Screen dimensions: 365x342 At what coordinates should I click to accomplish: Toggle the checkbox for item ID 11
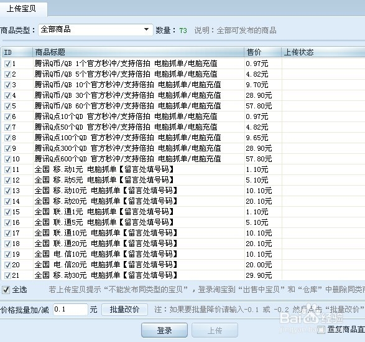coord(7,169)
